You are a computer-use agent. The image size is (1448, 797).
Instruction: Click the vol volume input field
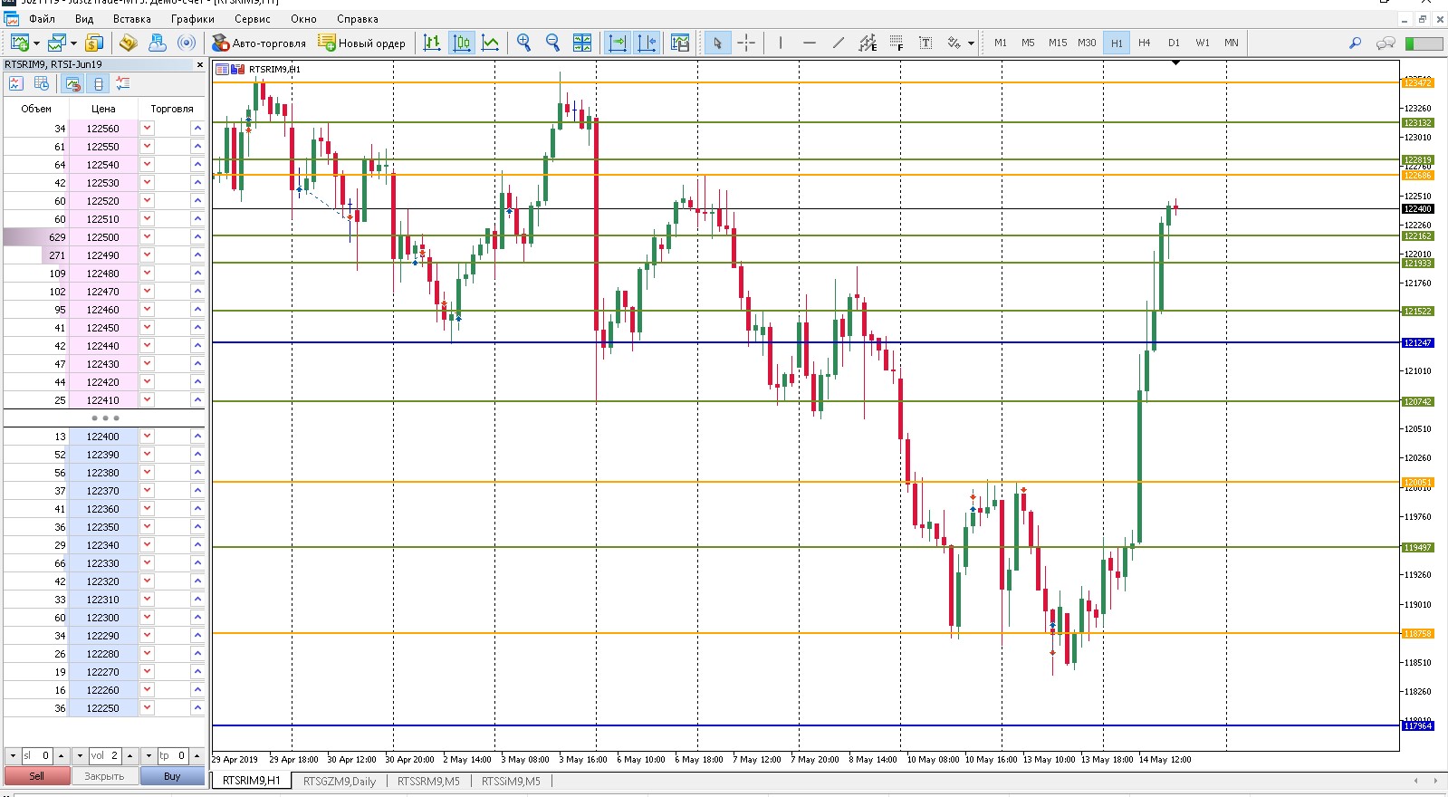point(104,755)
